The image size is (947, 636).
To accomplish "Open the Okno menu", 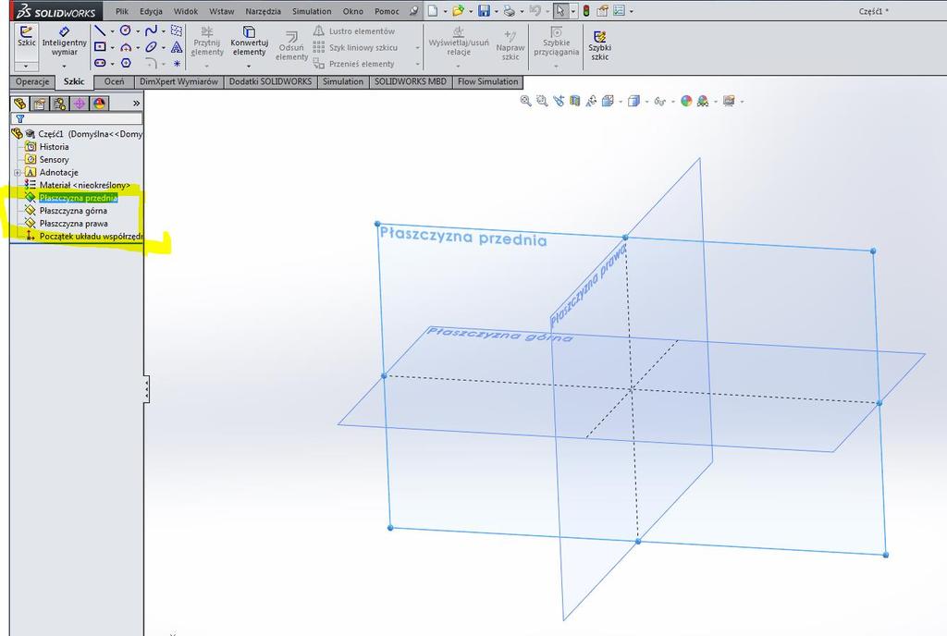I will (x=353, y=11).
